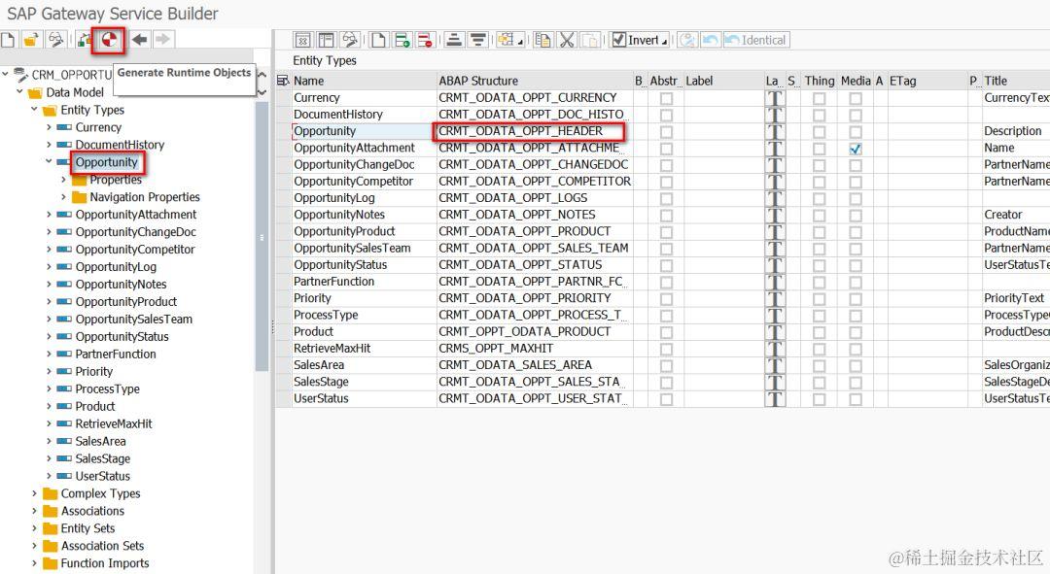Toggle Media checkbox for Product row
Viewport: 1050px width, 574px height.
click(856, 332)
